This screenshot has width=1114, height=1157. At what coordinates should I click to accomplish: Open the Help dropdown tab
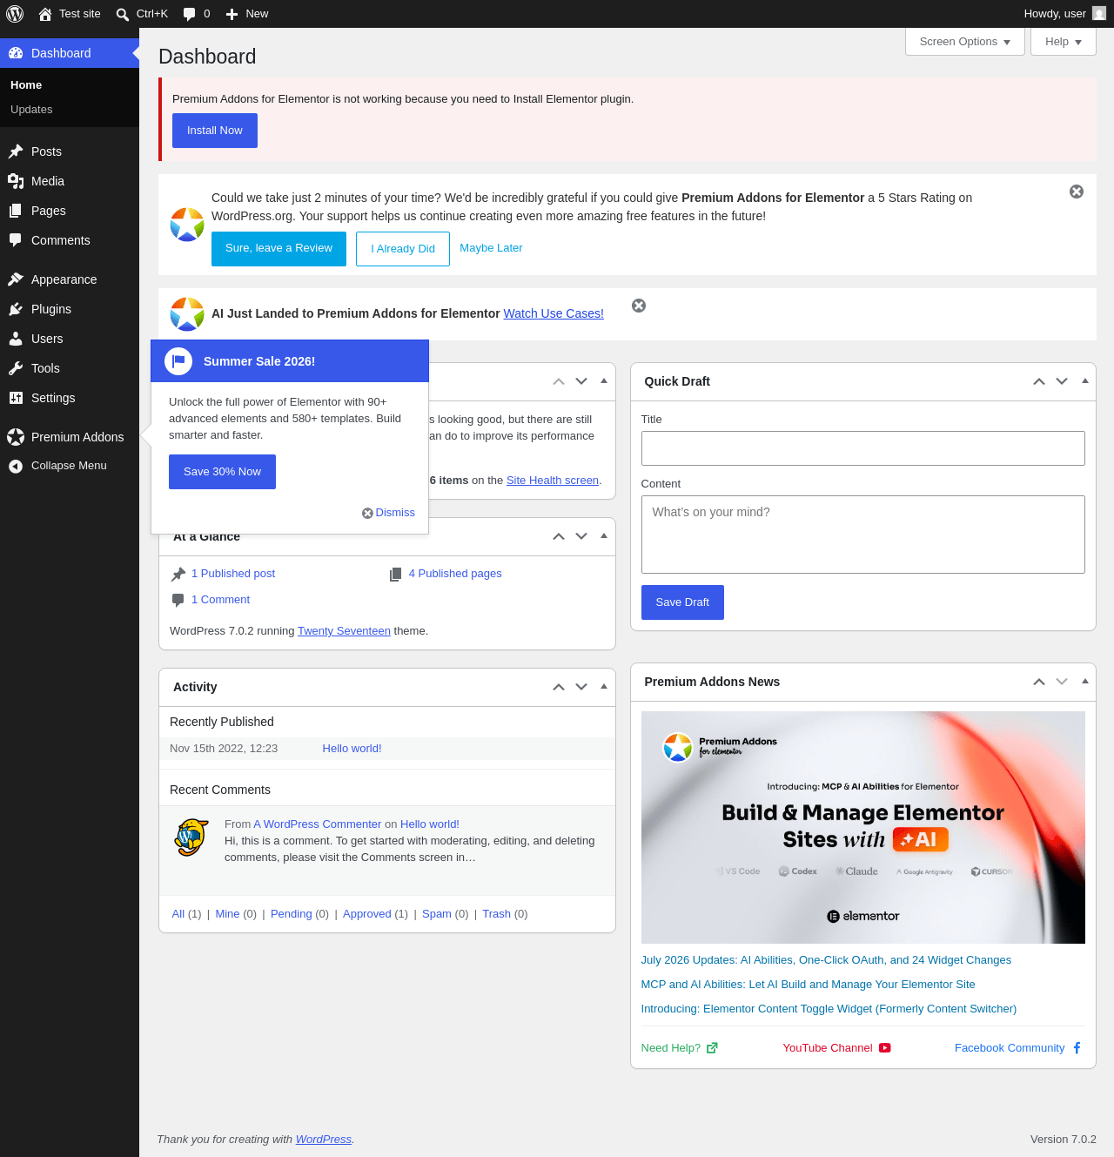point(1064,42)
